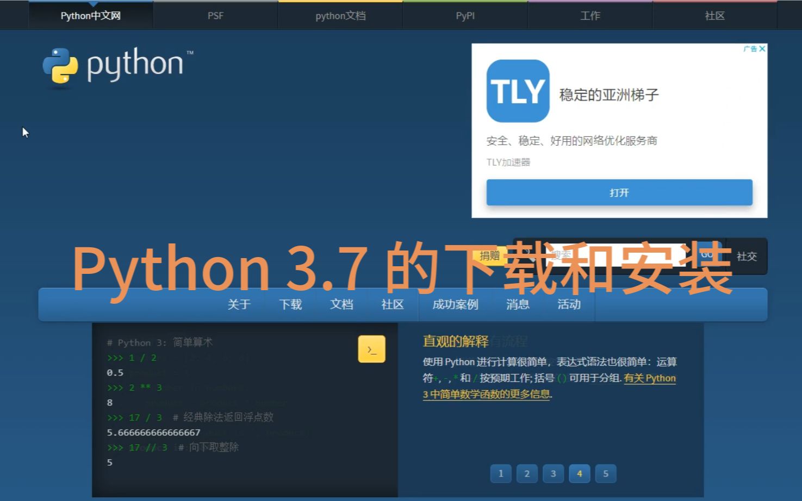Launch the interactive shell yellow button

[371, 349]
